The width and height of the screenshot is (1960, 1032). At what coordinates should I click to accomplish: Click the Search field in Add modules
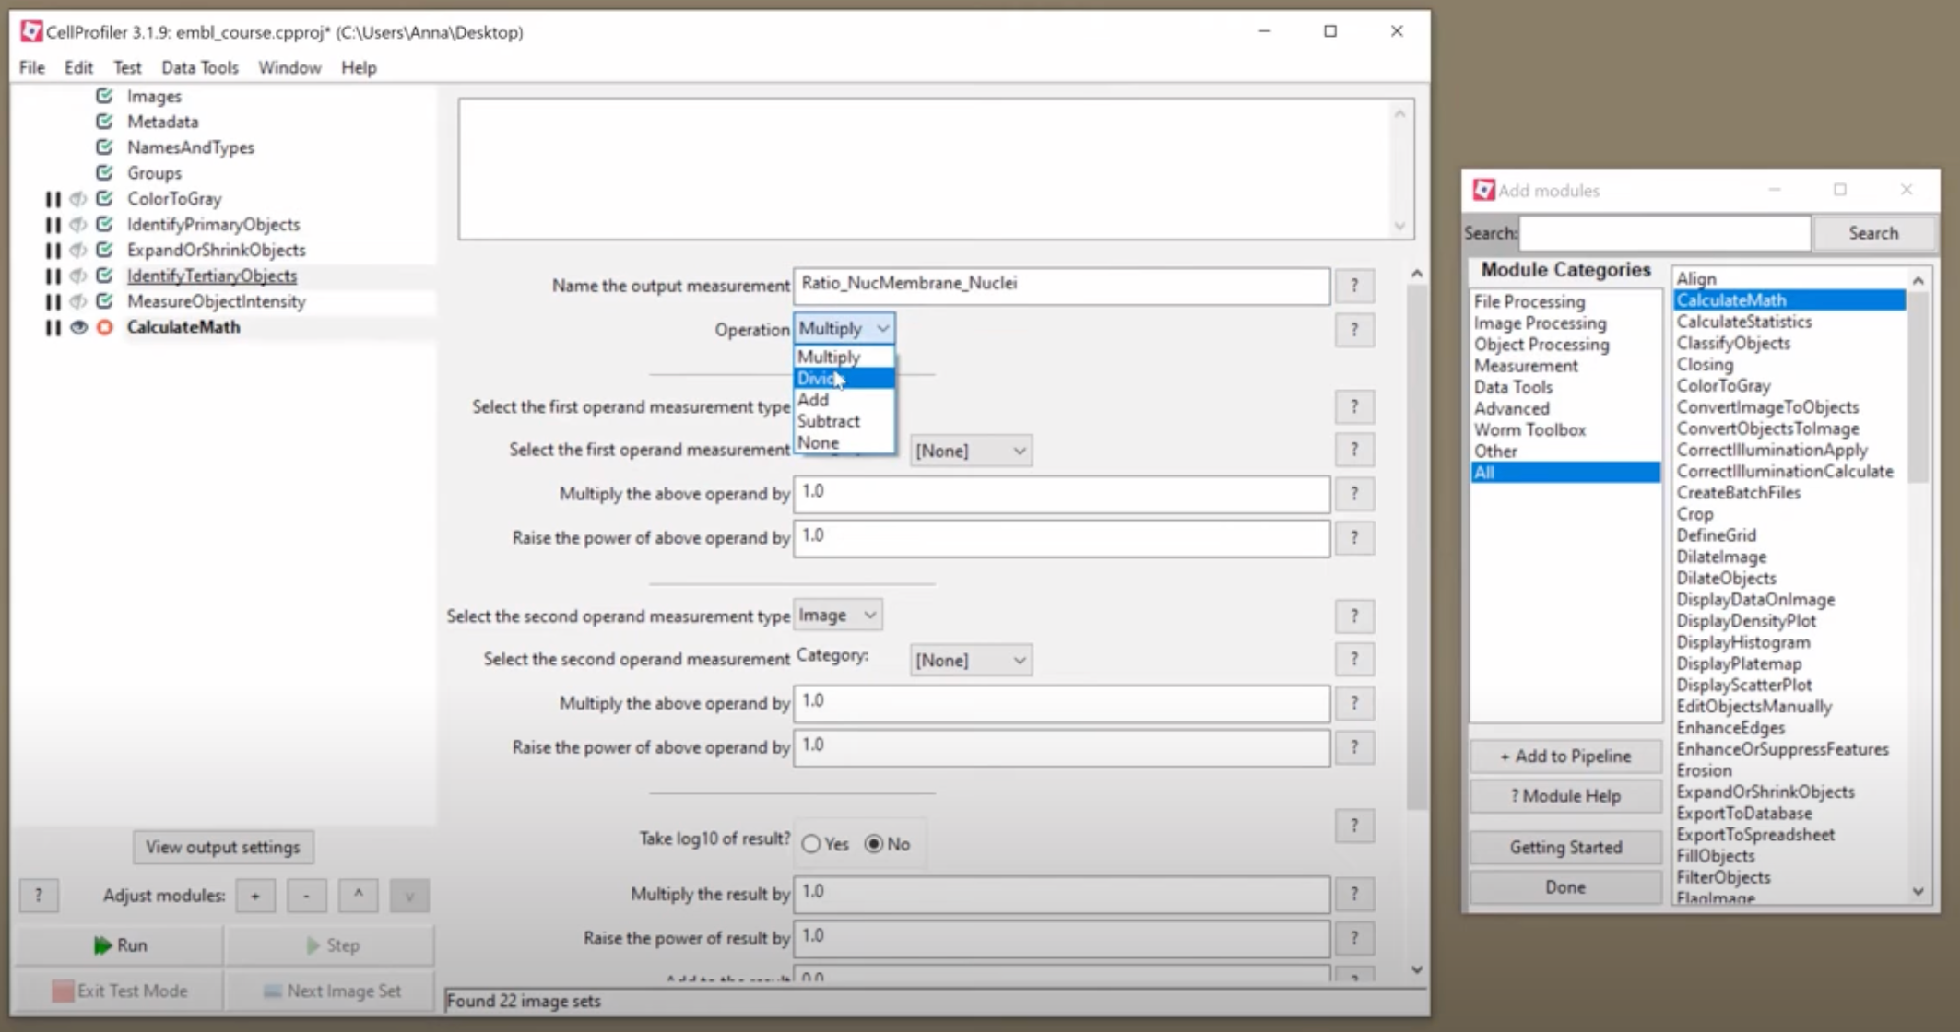click(1664, 233)
